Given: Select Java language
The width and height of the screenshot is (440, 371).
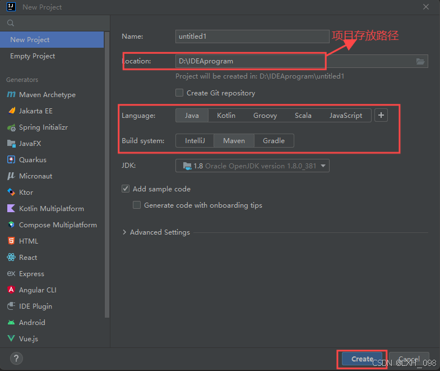Looking at the screenshot, I should 192,115.
